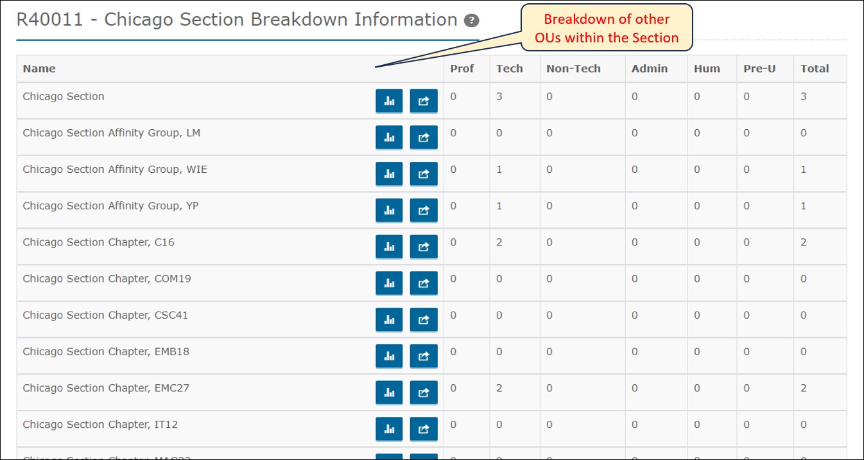Click the Non-Tech column header
Image resolution: width=864 pixels, height=460 pixels.
click(573, 69)
